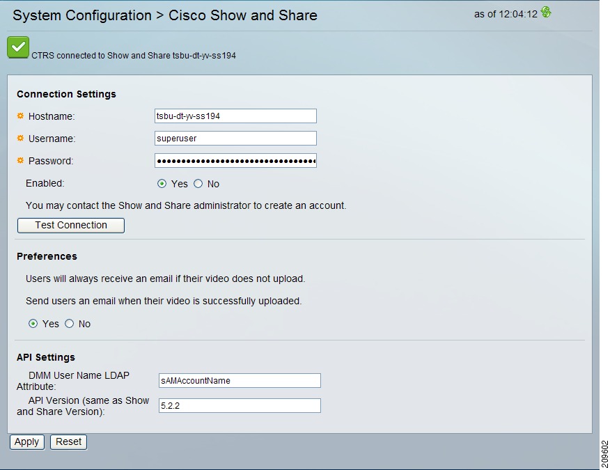Click the 'Users will always receive an email' text

tap(165, 279)
